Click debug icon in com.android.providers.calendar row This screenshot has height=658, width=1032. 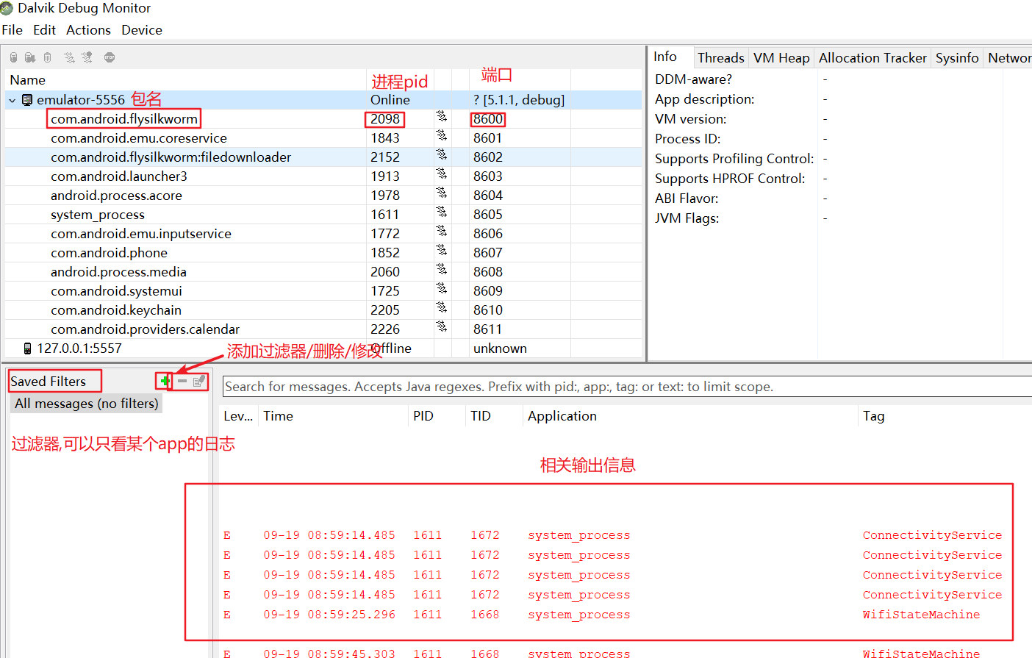[441, 326]
